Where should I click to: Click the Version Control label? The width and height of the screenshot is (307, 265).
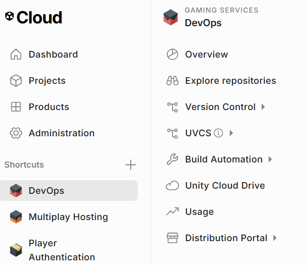coord(220,107)
